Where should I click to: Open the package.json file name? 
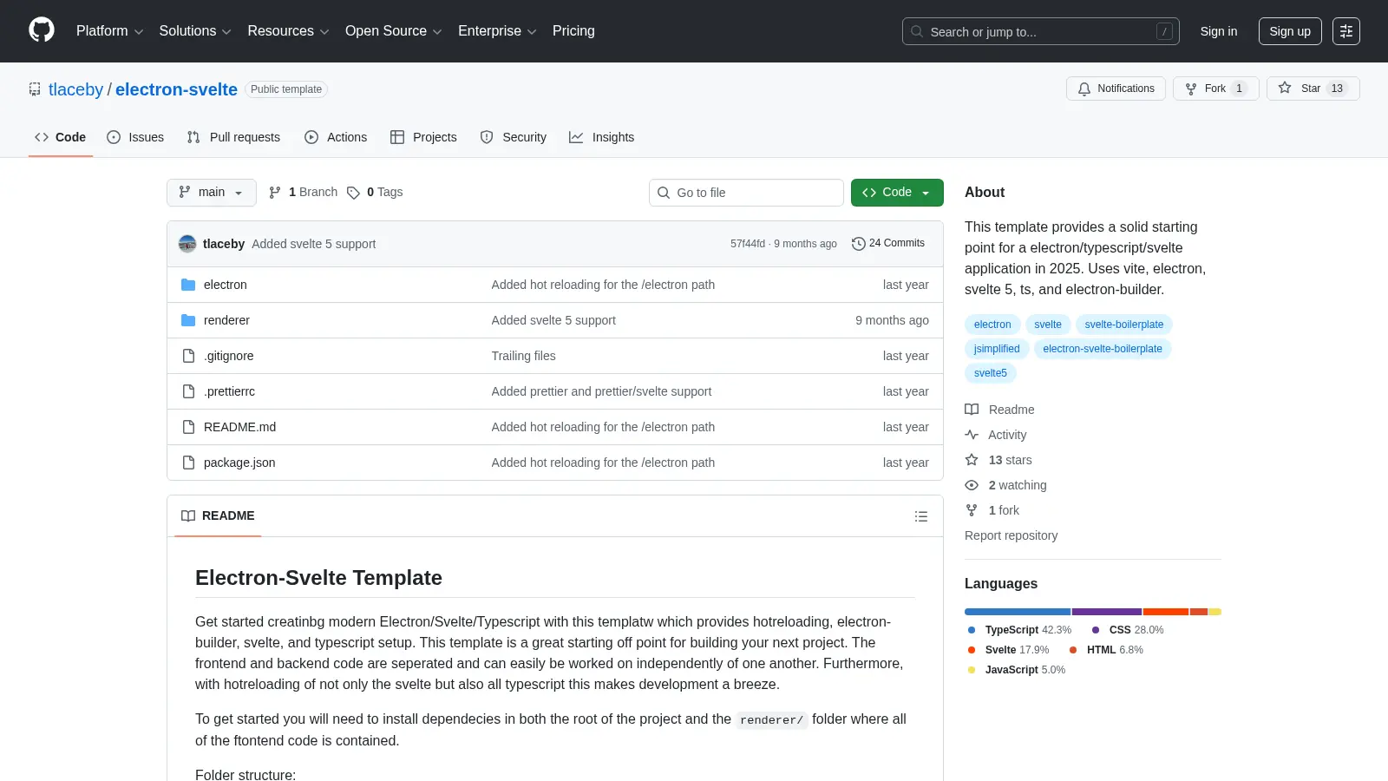239,463
